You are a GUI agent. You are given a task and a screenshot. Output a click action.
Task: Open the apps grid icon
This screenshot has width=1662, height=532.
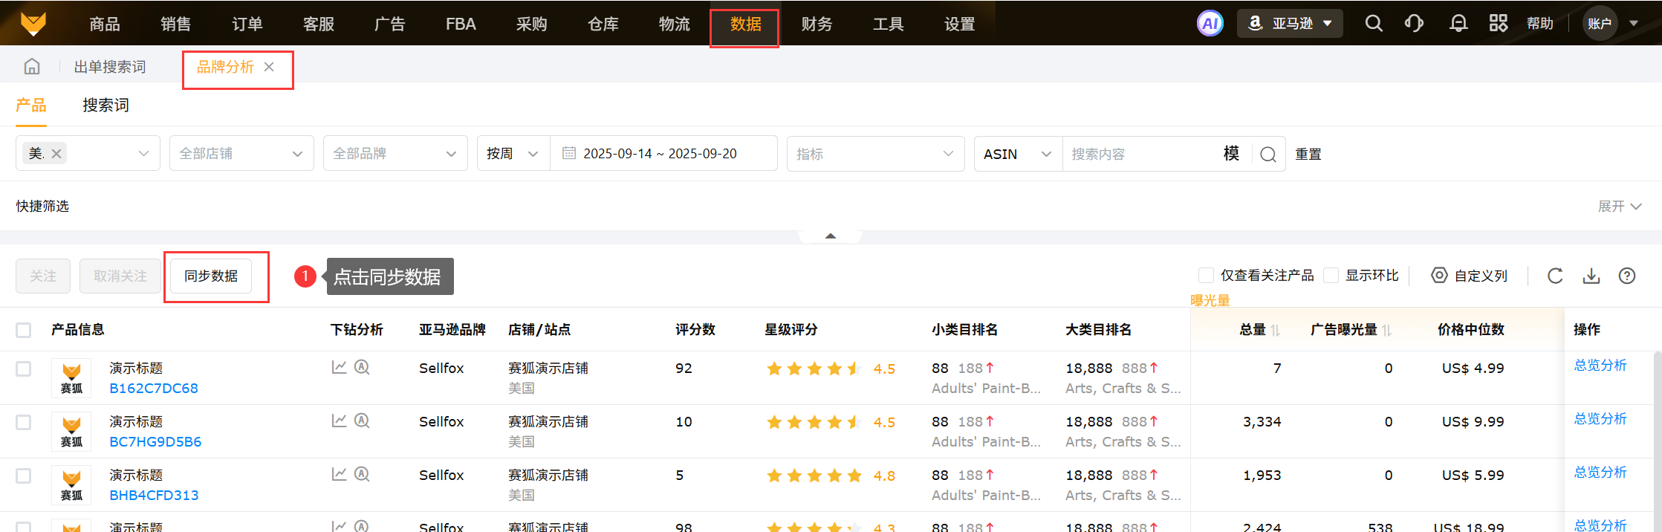tap(1498, 24)
